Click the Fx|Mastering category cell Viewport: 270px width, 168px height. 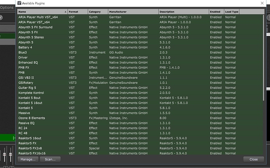(x=98, y=118)
